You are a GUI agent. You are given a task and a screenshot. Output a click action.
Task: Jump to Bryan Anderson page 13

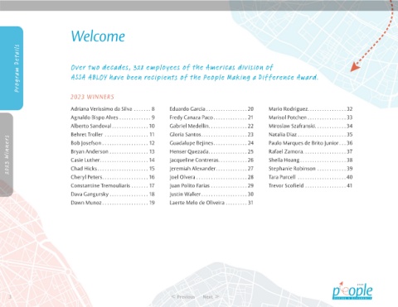click(113, 151)
